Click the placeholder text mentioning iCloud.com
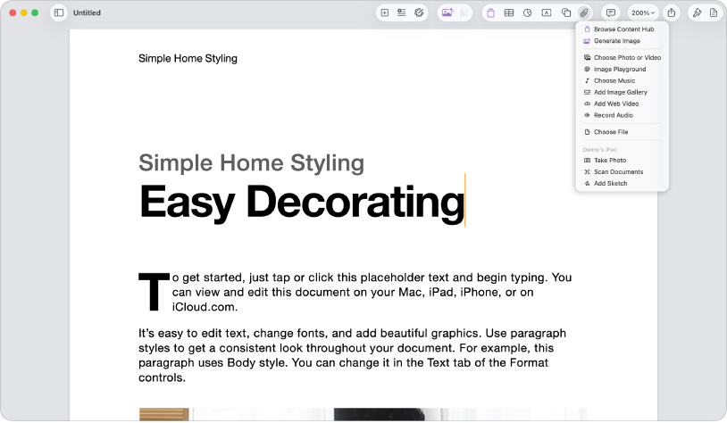The height and width of the screenshot is (423, 727). tap(372, 293)
